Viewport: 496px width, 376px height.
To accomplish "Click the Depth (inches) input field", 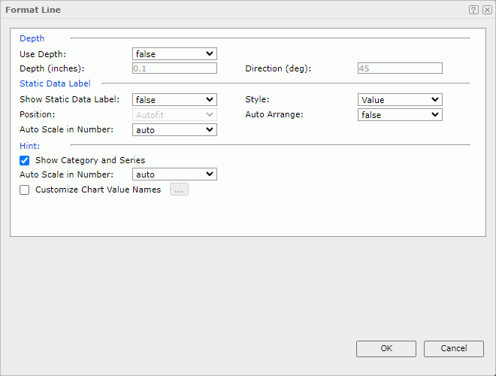I will (x=174, y=68).
